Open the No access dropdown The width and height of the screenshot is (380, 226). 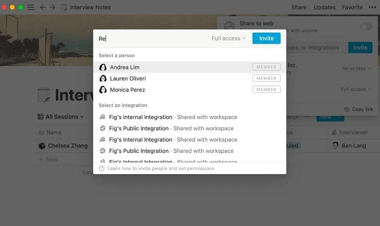(356, 69)
